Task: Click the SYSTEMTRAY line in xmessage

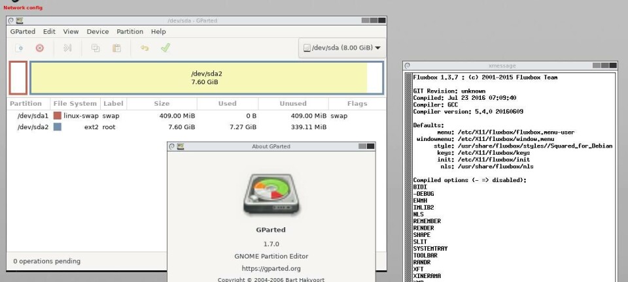Action: pyautogui.click(x=430, y=249)
